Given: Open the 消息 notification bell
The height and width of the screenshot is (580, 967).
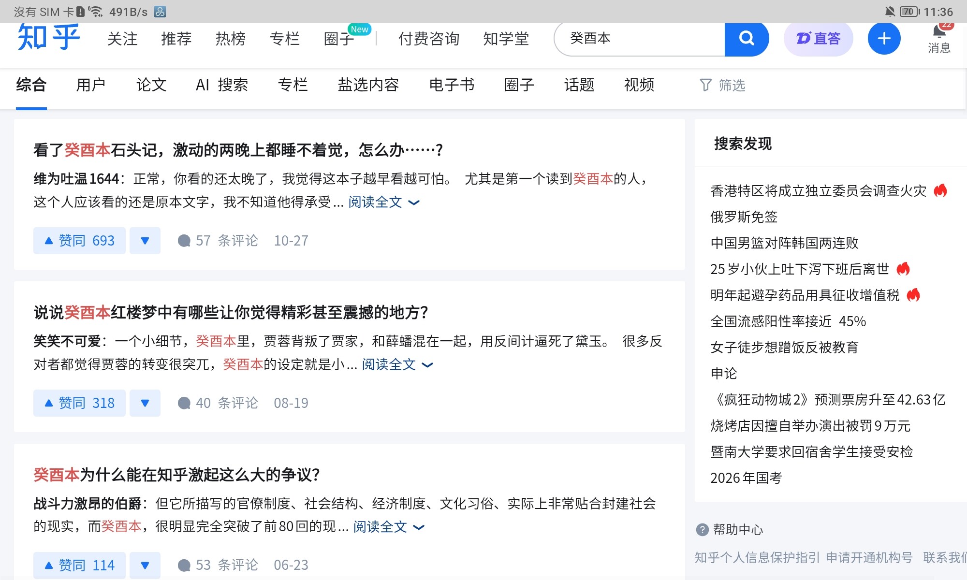Looking at the screenshot, I should click(939, 33).
